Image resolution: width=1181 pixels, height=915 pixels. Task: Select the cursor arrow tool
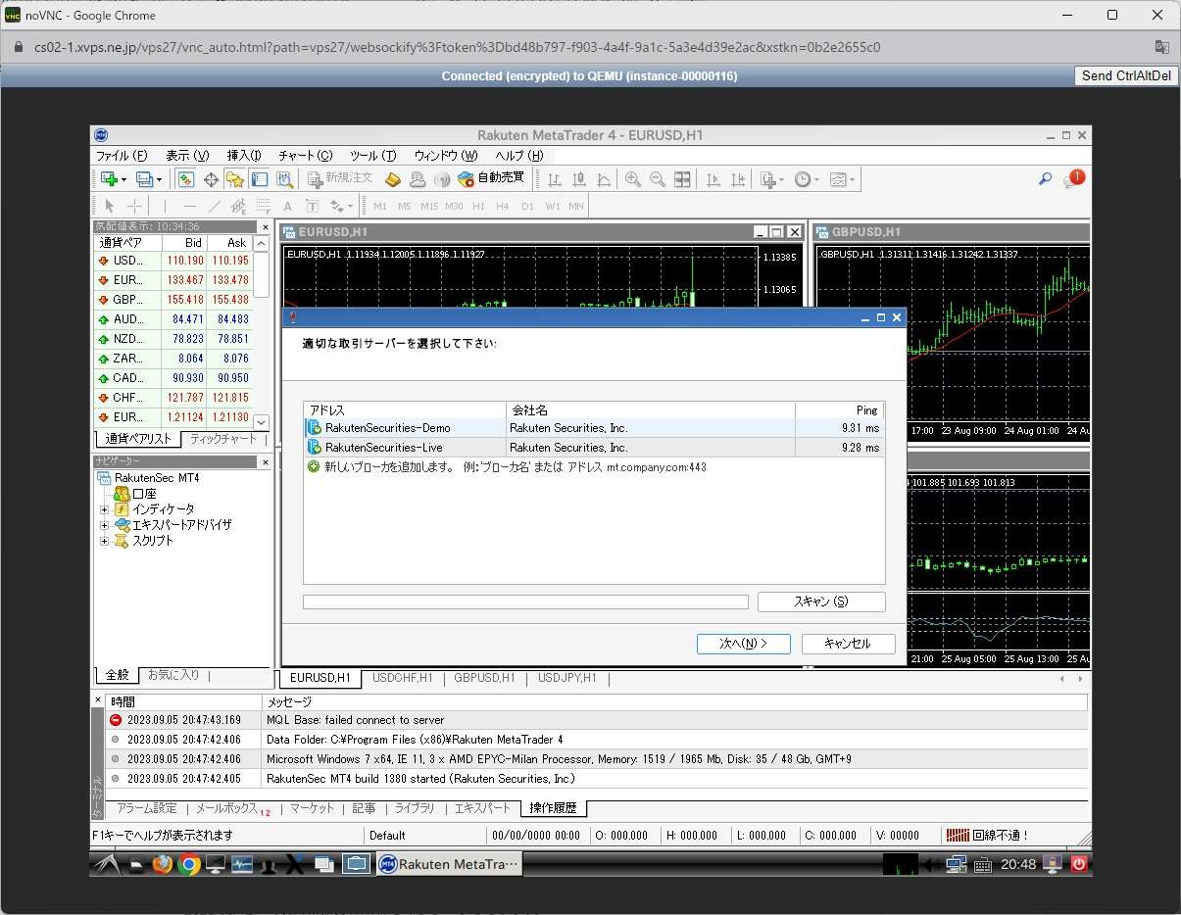(x=110, y=206)
